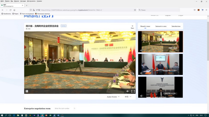Switch to the Branch venue tab
The width and height of the screenshot is (209, 117).
coord(145,26)
